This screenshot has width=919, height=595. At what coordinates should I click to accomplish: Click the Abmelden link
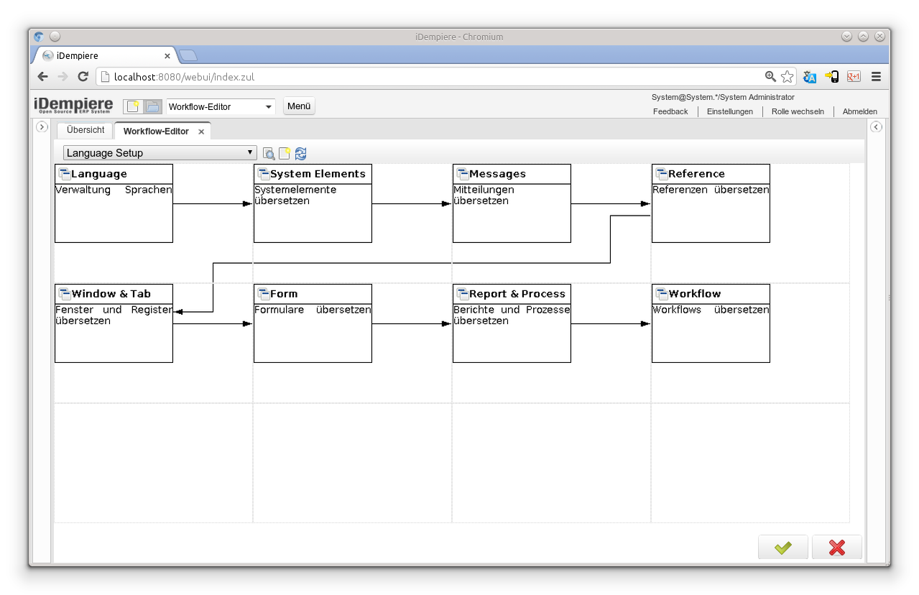[859, 111]
